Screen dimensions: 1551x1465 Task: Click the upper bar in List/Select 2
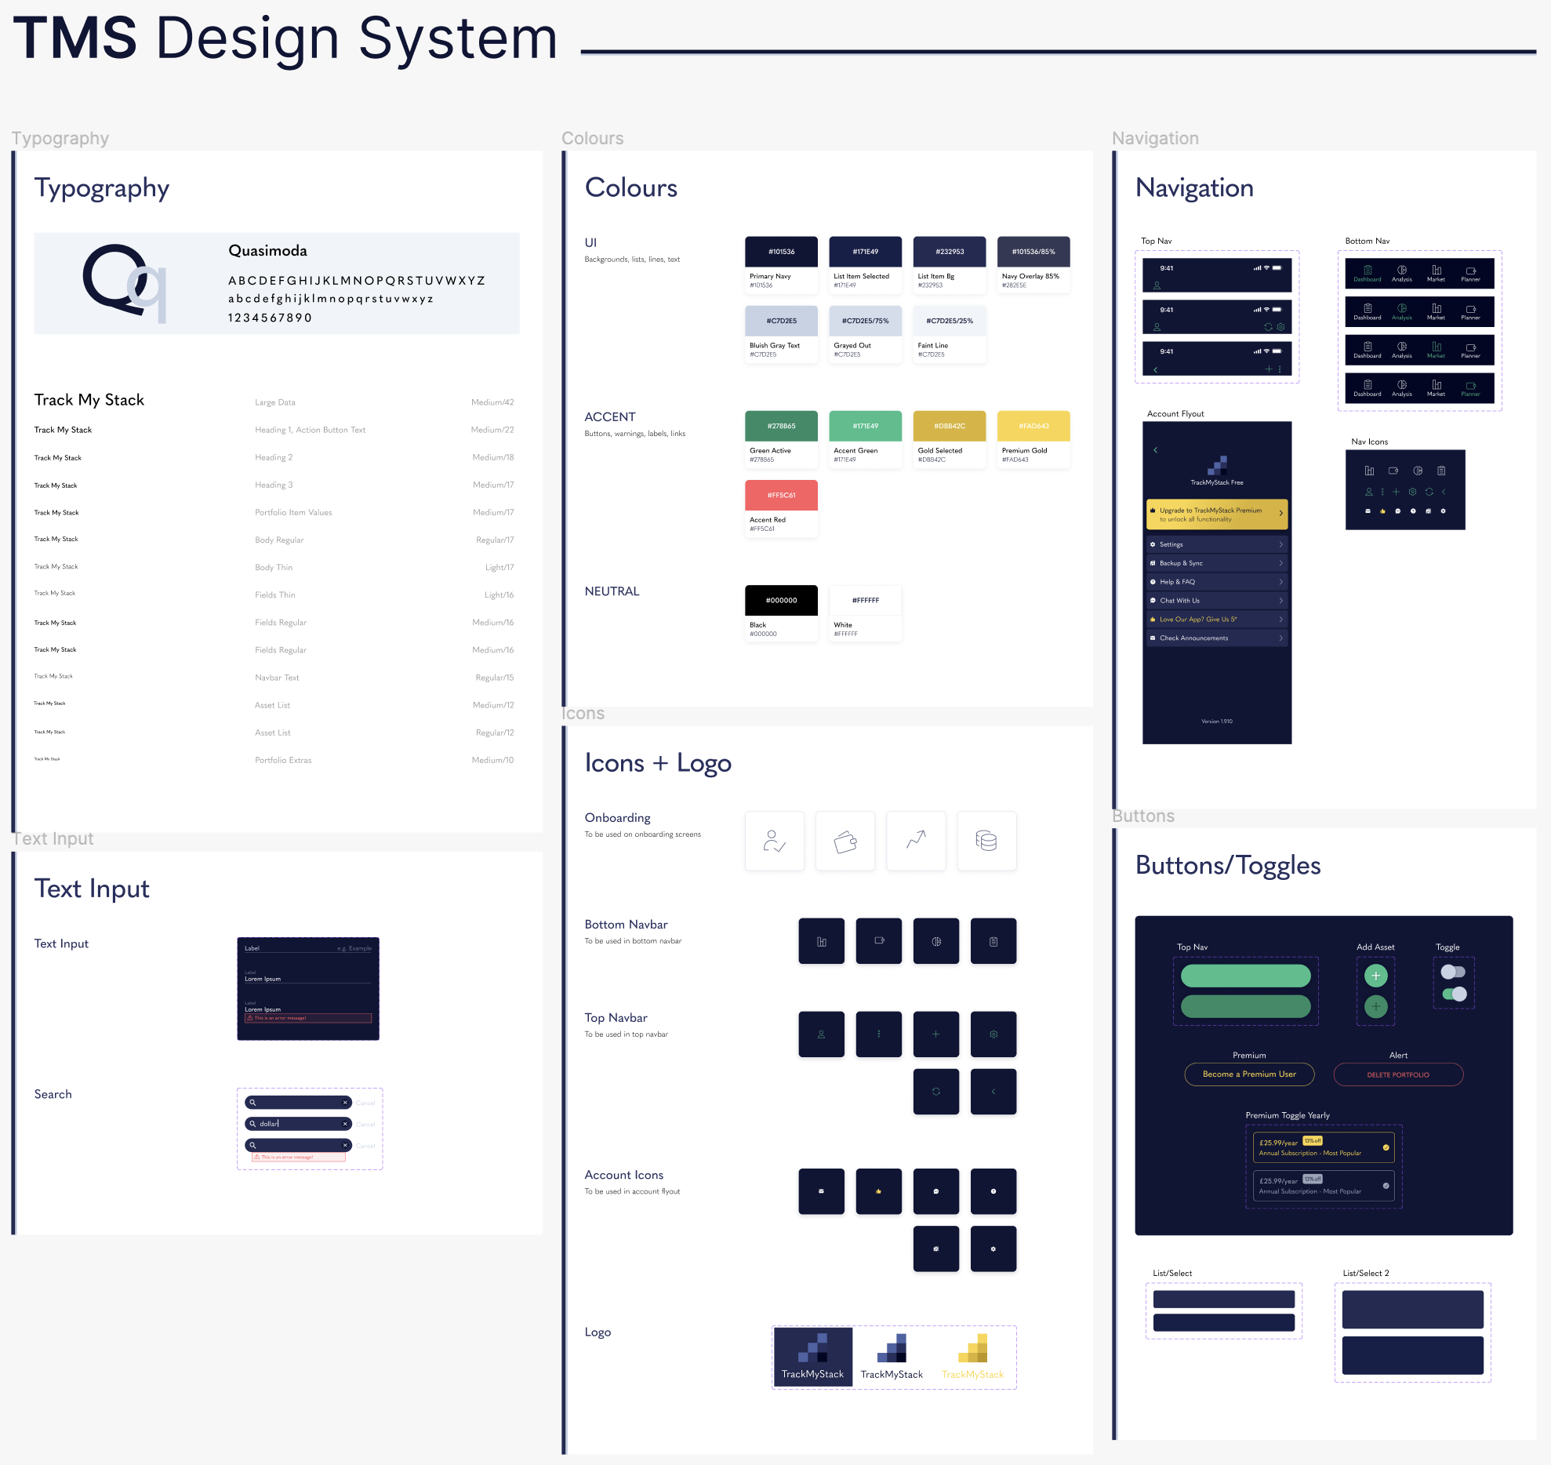pos(1413,1310)
